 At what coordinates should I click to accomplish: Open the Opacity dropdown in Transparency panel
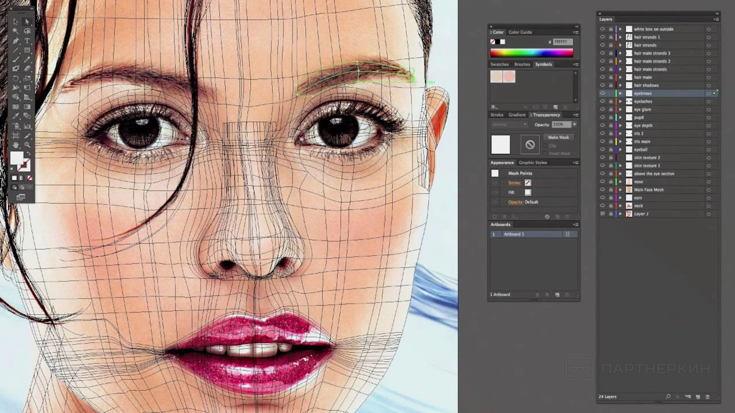574,124
